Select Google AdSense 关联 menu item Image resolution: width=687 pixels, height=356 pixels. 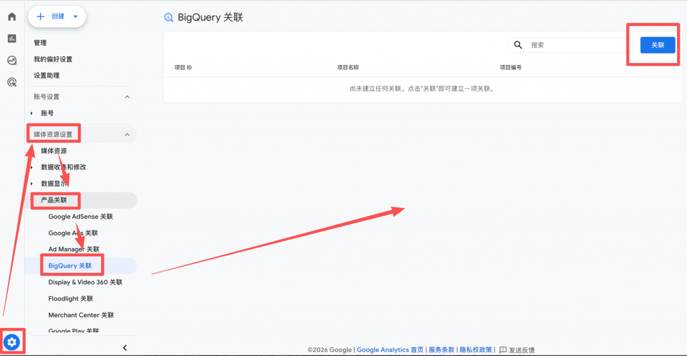click(81, 217)
